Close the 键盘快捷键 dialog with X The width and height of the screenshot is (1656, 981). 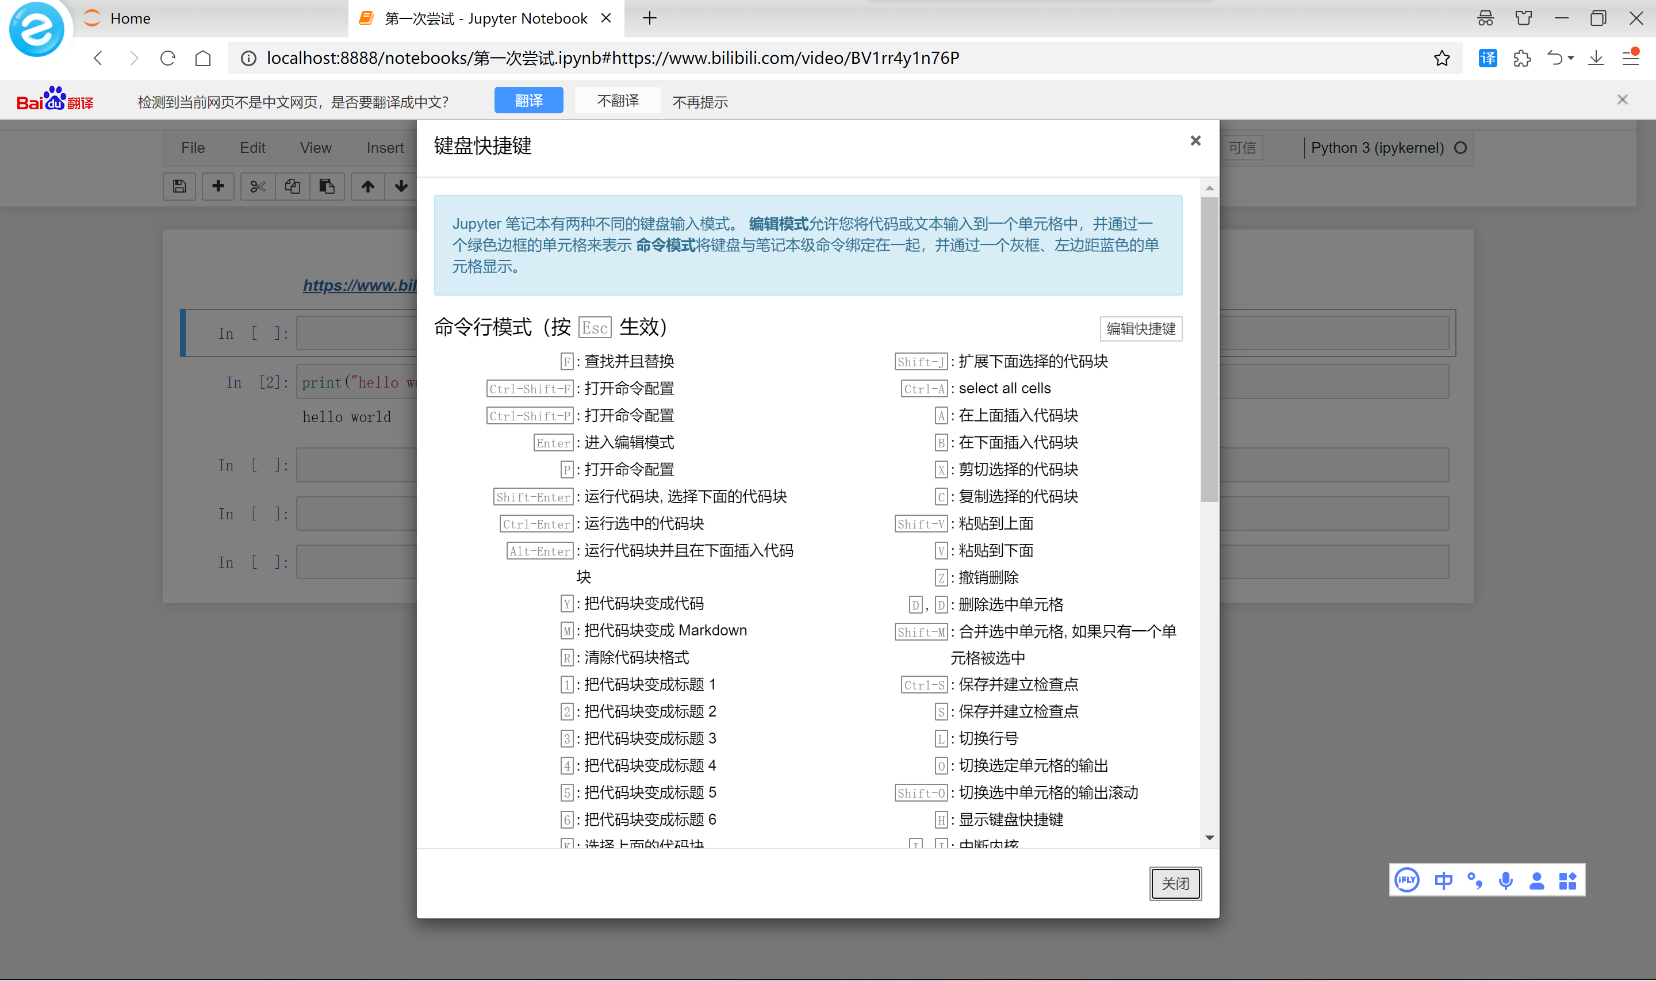coord(1195,141)
